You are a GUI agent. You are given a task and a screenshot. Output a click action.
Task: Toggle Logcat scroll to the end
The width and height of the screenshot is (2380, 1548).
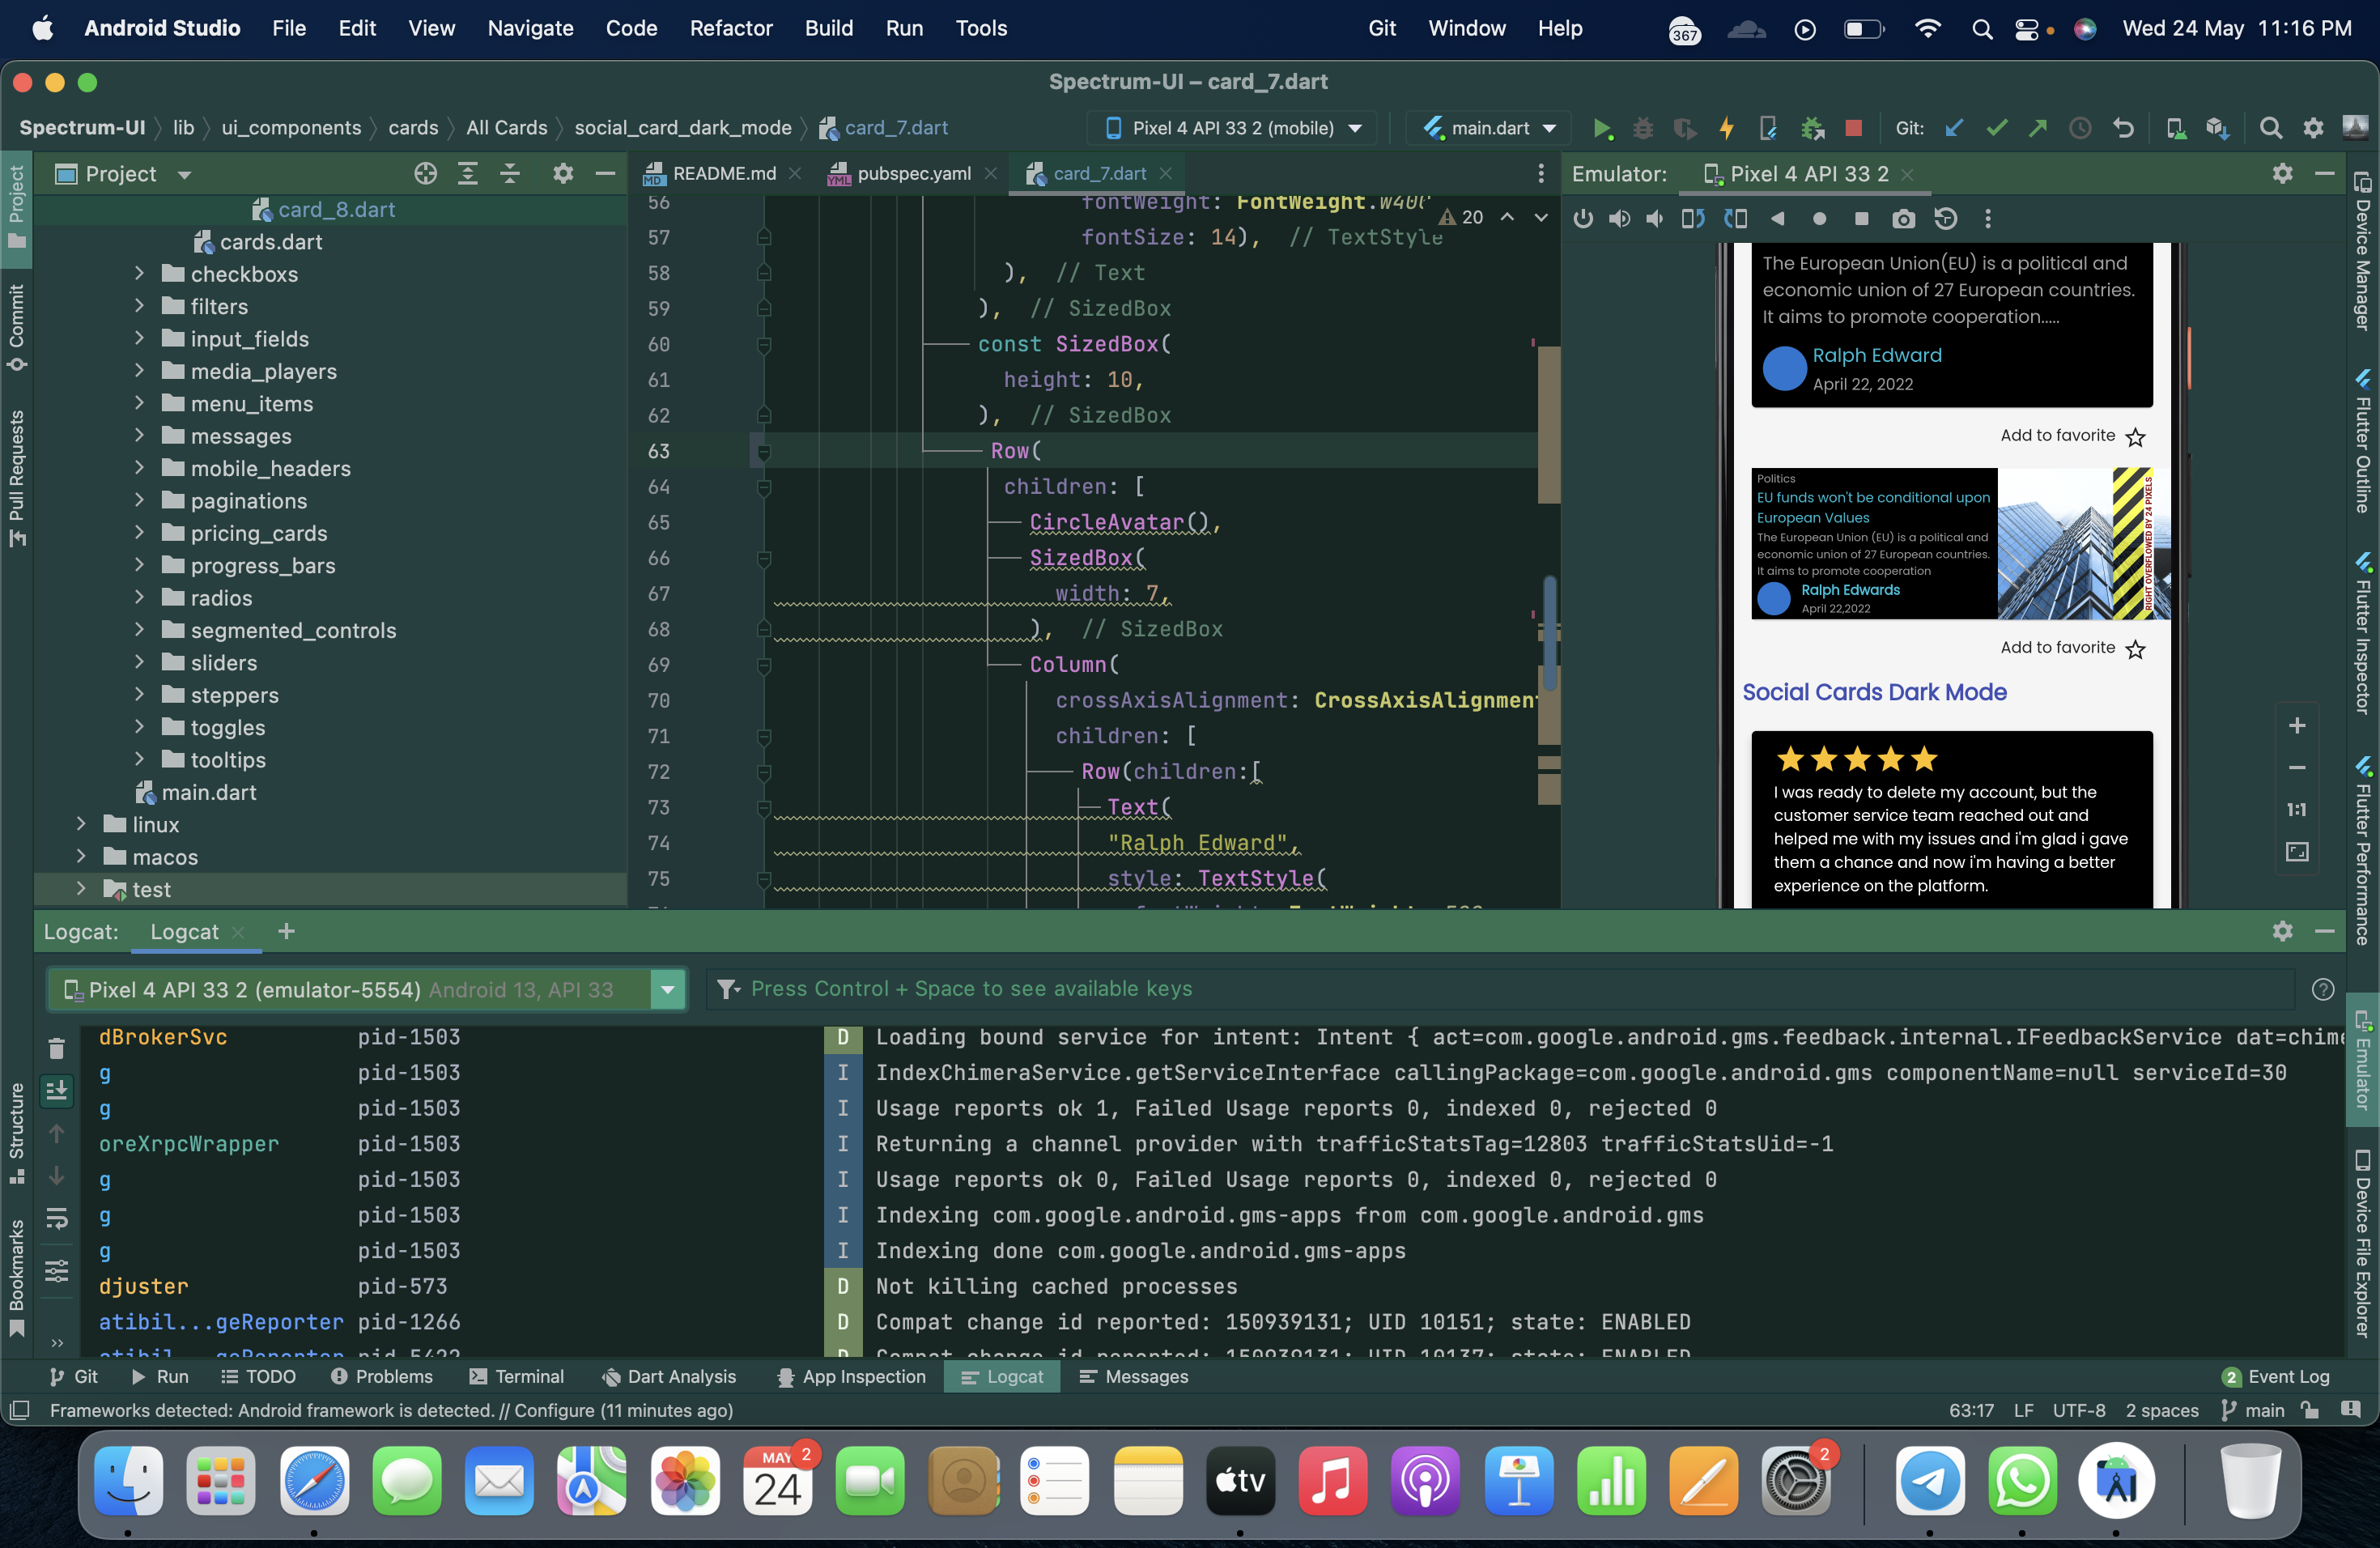56,1090
